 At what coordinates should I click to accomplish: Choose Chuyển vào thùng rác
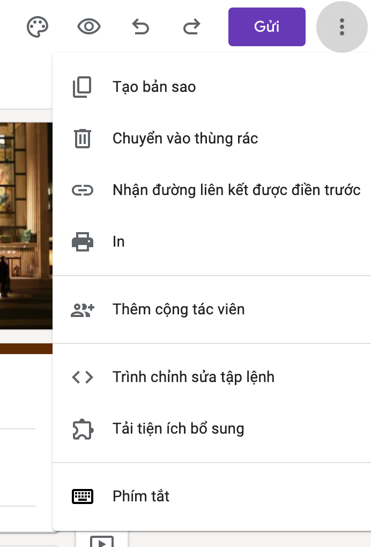click(x=185, y=139)
